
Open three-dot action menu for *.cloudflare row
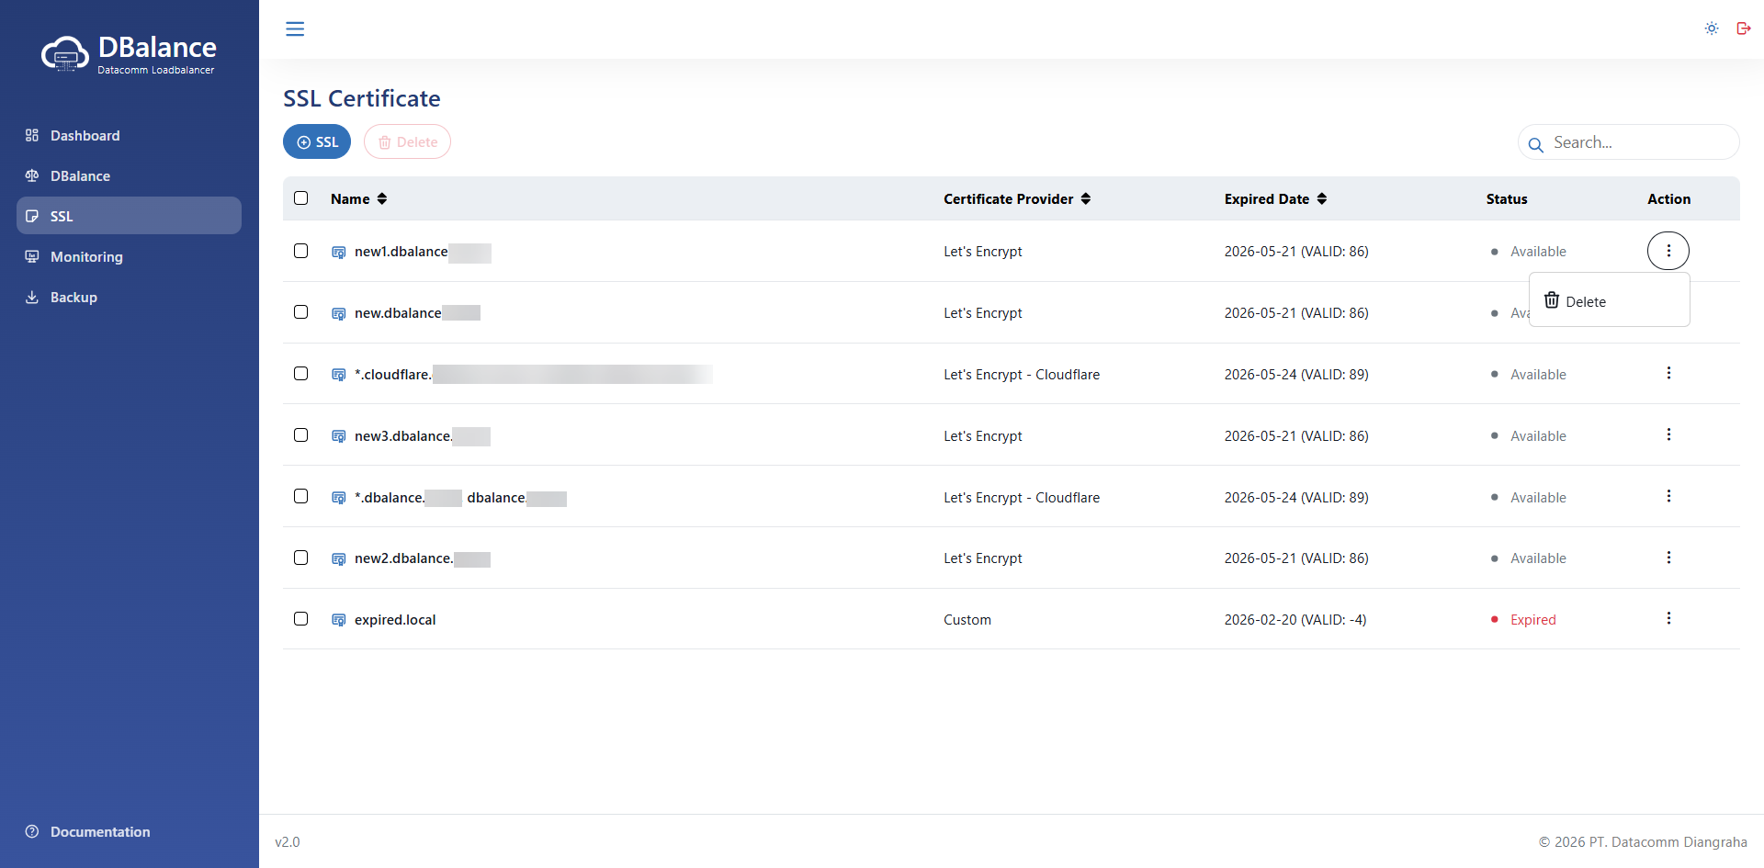pos(1668,373)
